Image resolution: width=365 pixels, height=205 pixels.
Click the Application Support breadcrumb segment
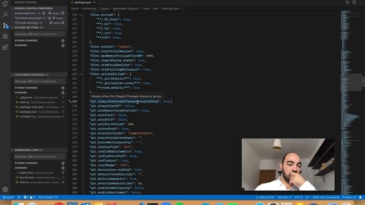[x=125, y=9]
